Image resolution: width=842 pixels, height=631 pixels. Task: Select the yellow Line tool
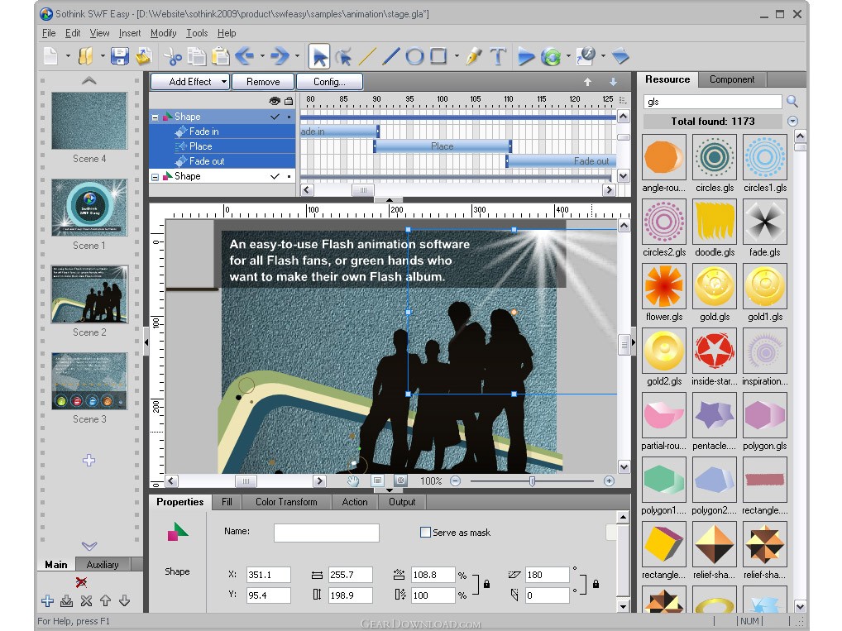click(367, 56)
